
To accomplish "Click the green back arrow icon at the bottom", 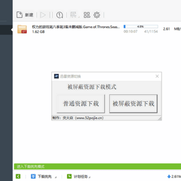I will tap(18, 176).
